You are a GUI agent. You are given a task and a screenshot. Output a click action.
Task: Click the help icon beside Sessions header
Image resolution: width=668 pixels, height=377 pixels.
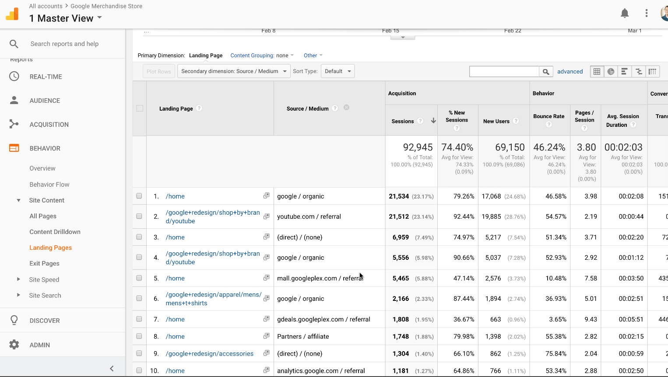(420, 121)
